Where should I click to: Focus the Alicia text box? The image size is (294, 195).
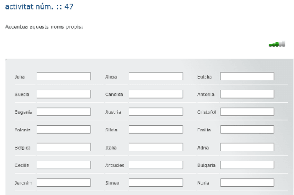[156, 76]
